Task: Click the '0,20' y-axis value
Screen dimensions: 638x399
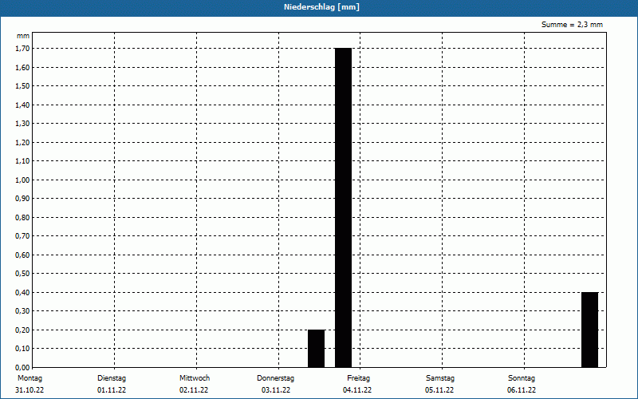Action: pos(22,330)
